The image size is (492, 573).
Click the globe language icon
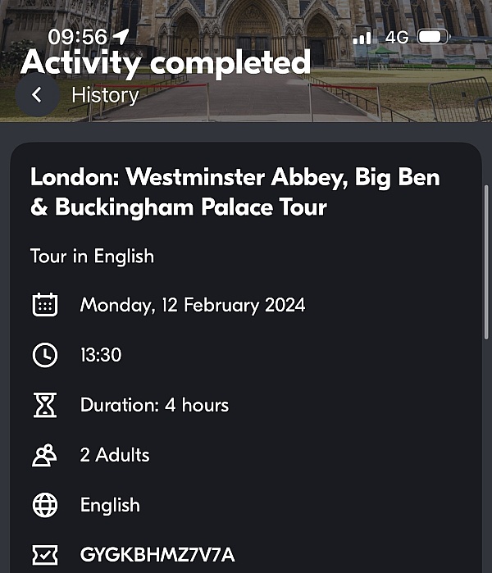44,506
